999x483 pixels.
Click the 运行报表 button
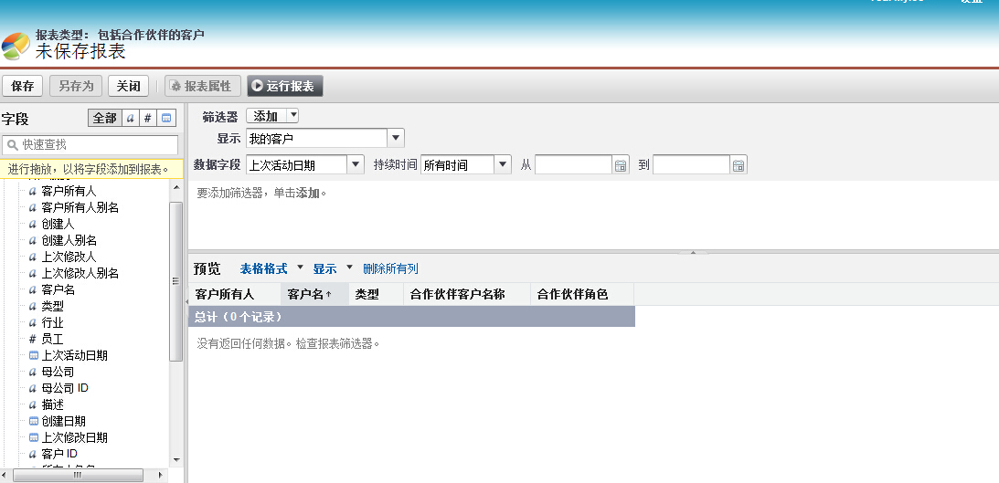(285, 86)
